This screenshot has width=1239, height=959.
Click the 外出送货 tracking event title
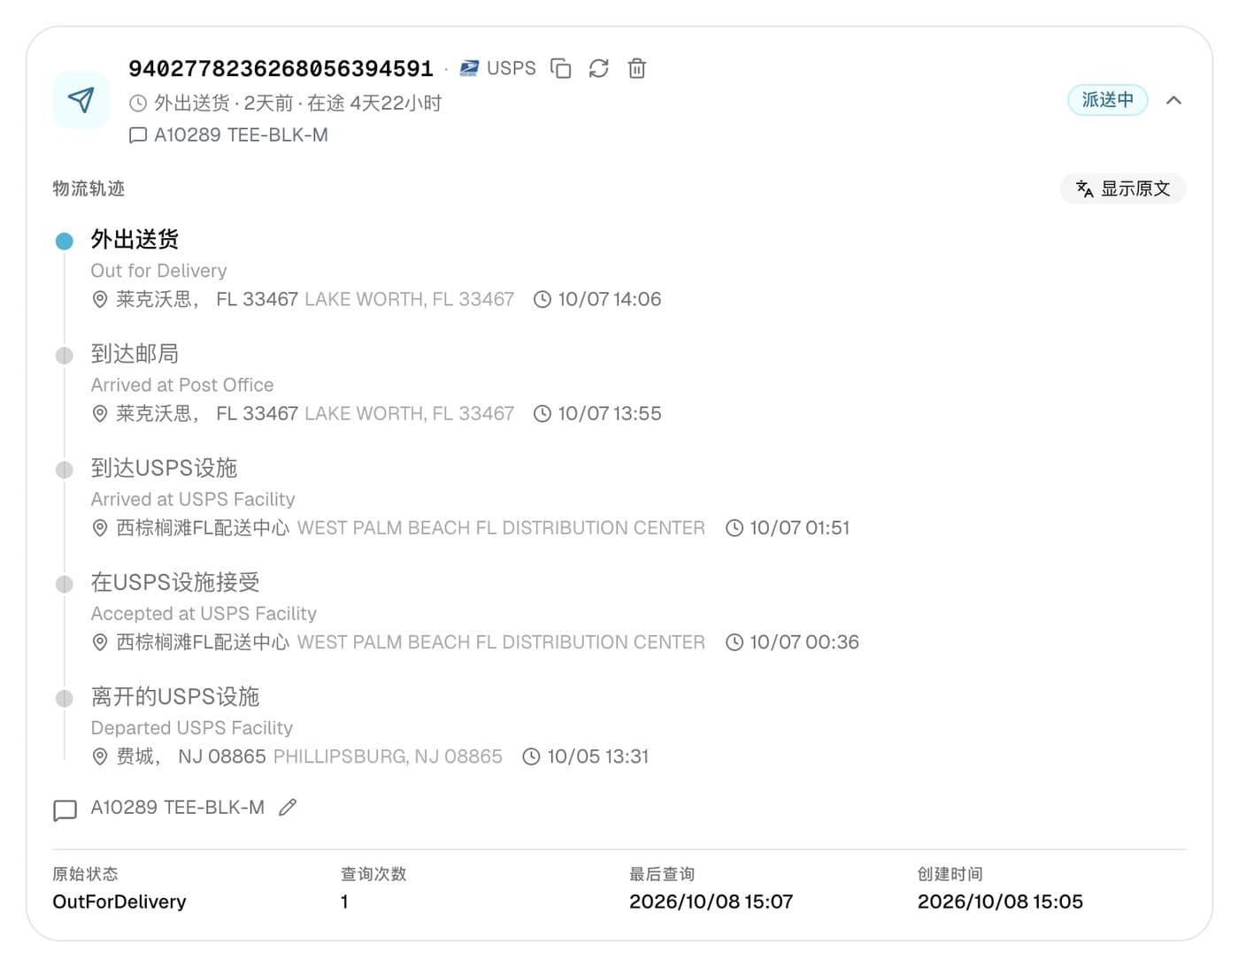tap(135, 239)
